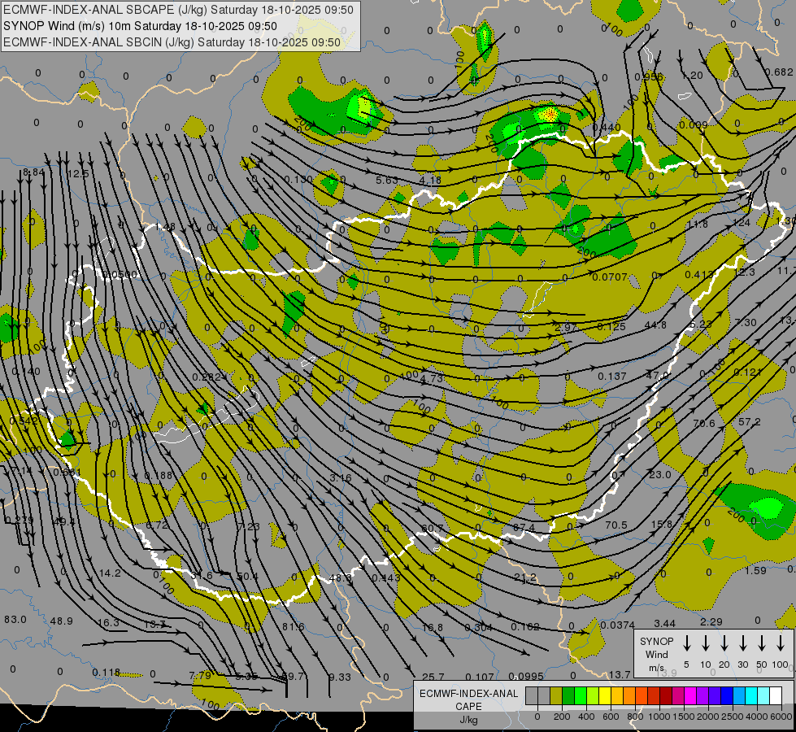This screenshot has width=796, height=732.
Task: Click the wind legend arrow labeled 100
Action: point(781,643)
